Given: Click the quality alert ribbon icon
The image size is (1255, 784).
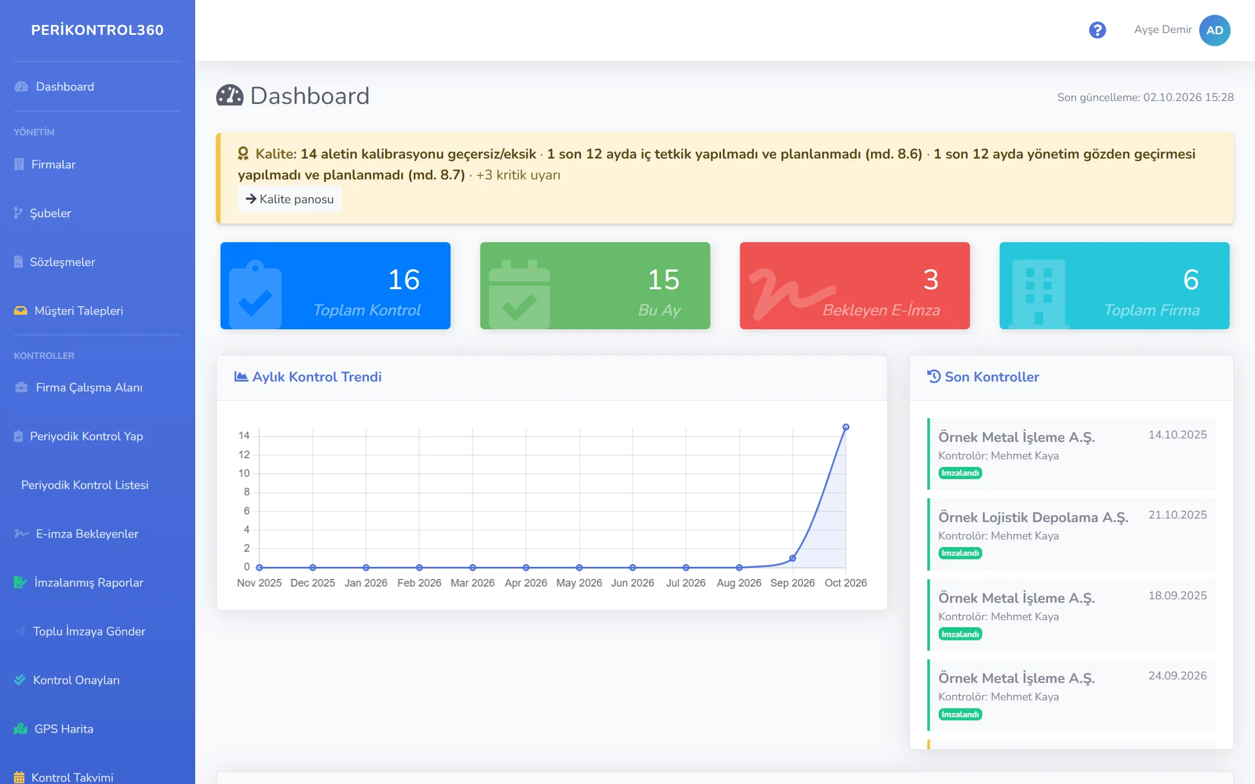Looking at the screenshot, I should pyautogui.click(x=243, y=154).
